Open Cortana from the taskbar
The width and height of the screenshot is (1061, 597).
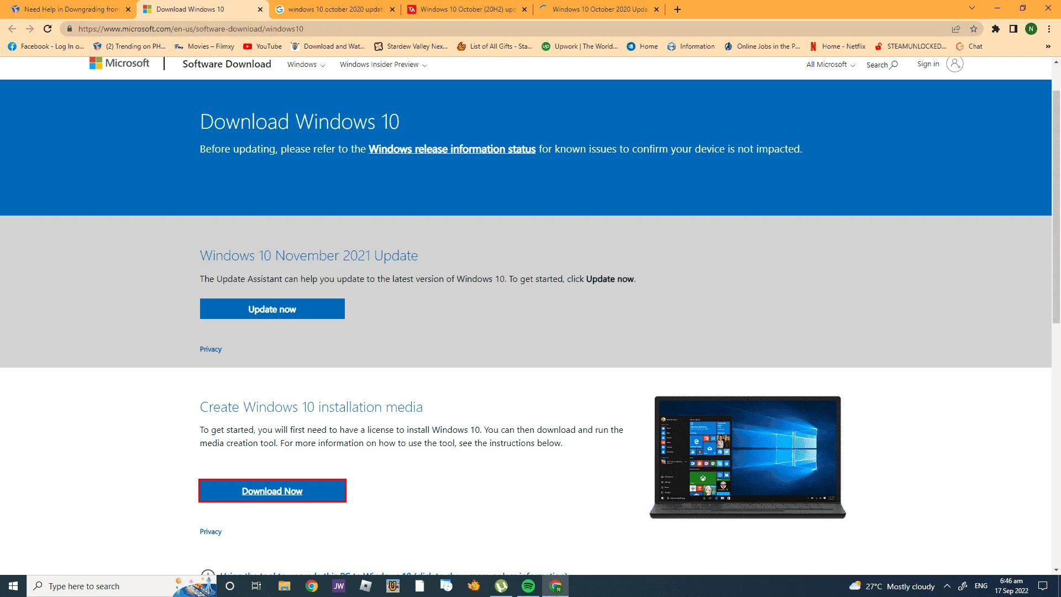[x=230, y=586]
